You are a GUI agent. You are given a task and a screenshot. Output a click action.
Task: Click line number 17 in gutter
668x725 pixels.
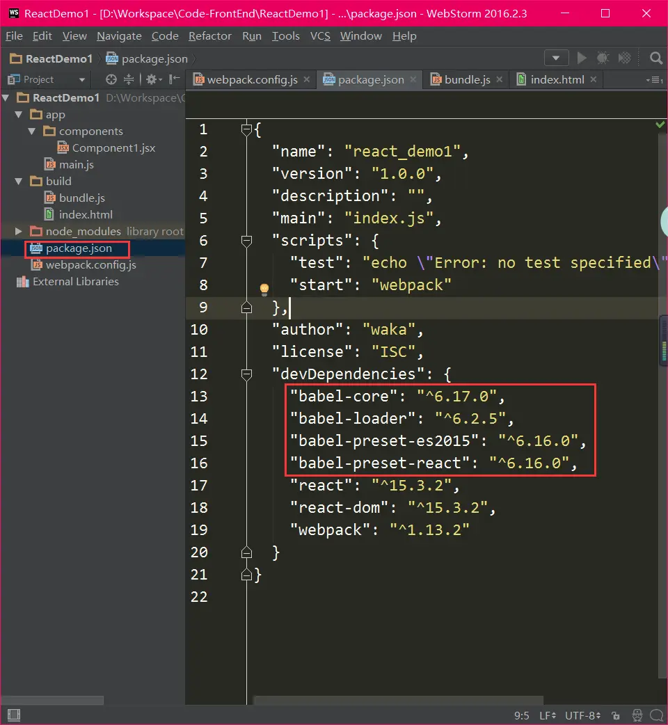tap(199, 486)
